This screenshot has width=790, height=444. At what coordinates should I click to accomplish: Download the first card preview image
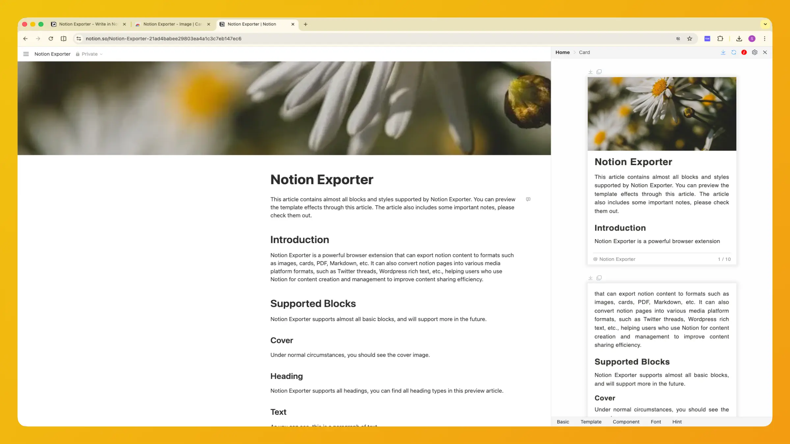(x=590, y=71)
